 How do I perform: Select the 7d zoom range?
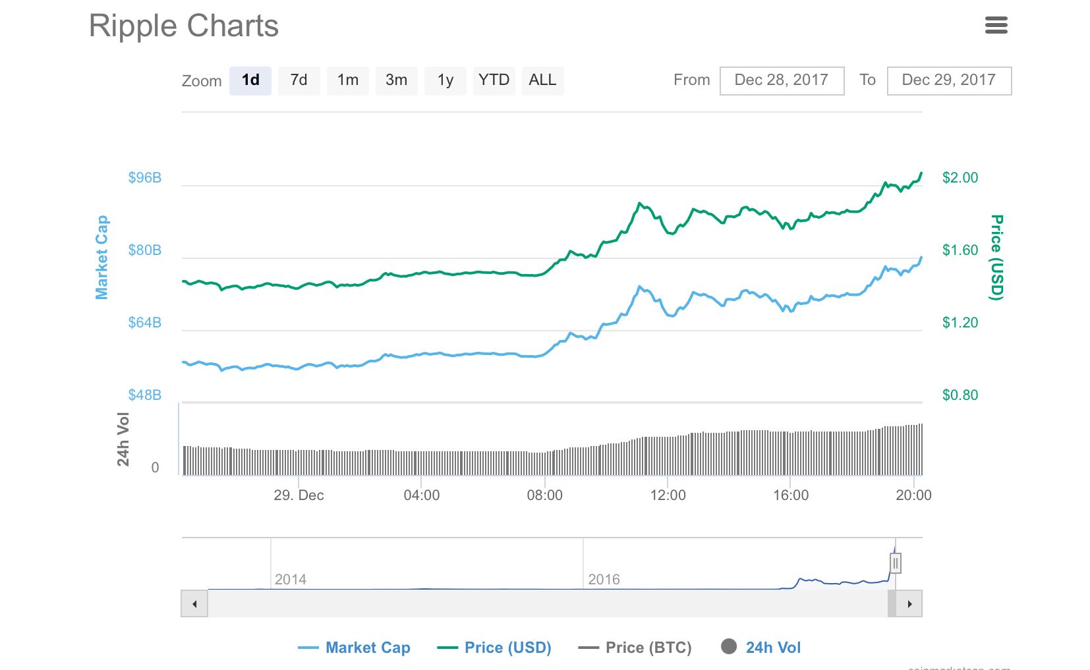pos(299,80)
